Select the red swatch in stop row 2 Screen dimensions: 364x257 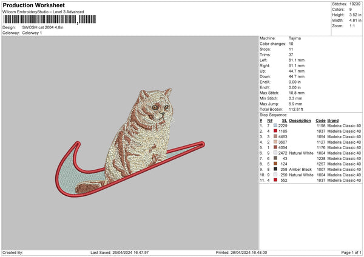pyautogui.click(x=275, y=130)
